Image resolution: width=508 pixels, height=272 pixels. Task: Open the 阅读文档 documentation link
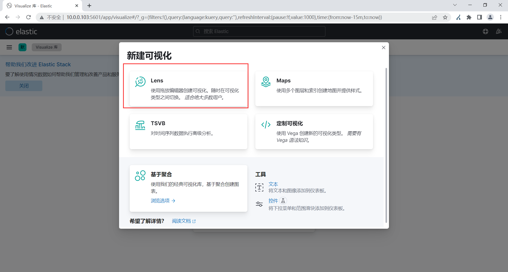pyautogui.click(x=184, y=221)
